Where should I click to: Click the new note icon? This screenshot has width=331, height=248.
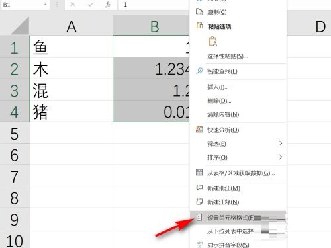tap(199, 202)
